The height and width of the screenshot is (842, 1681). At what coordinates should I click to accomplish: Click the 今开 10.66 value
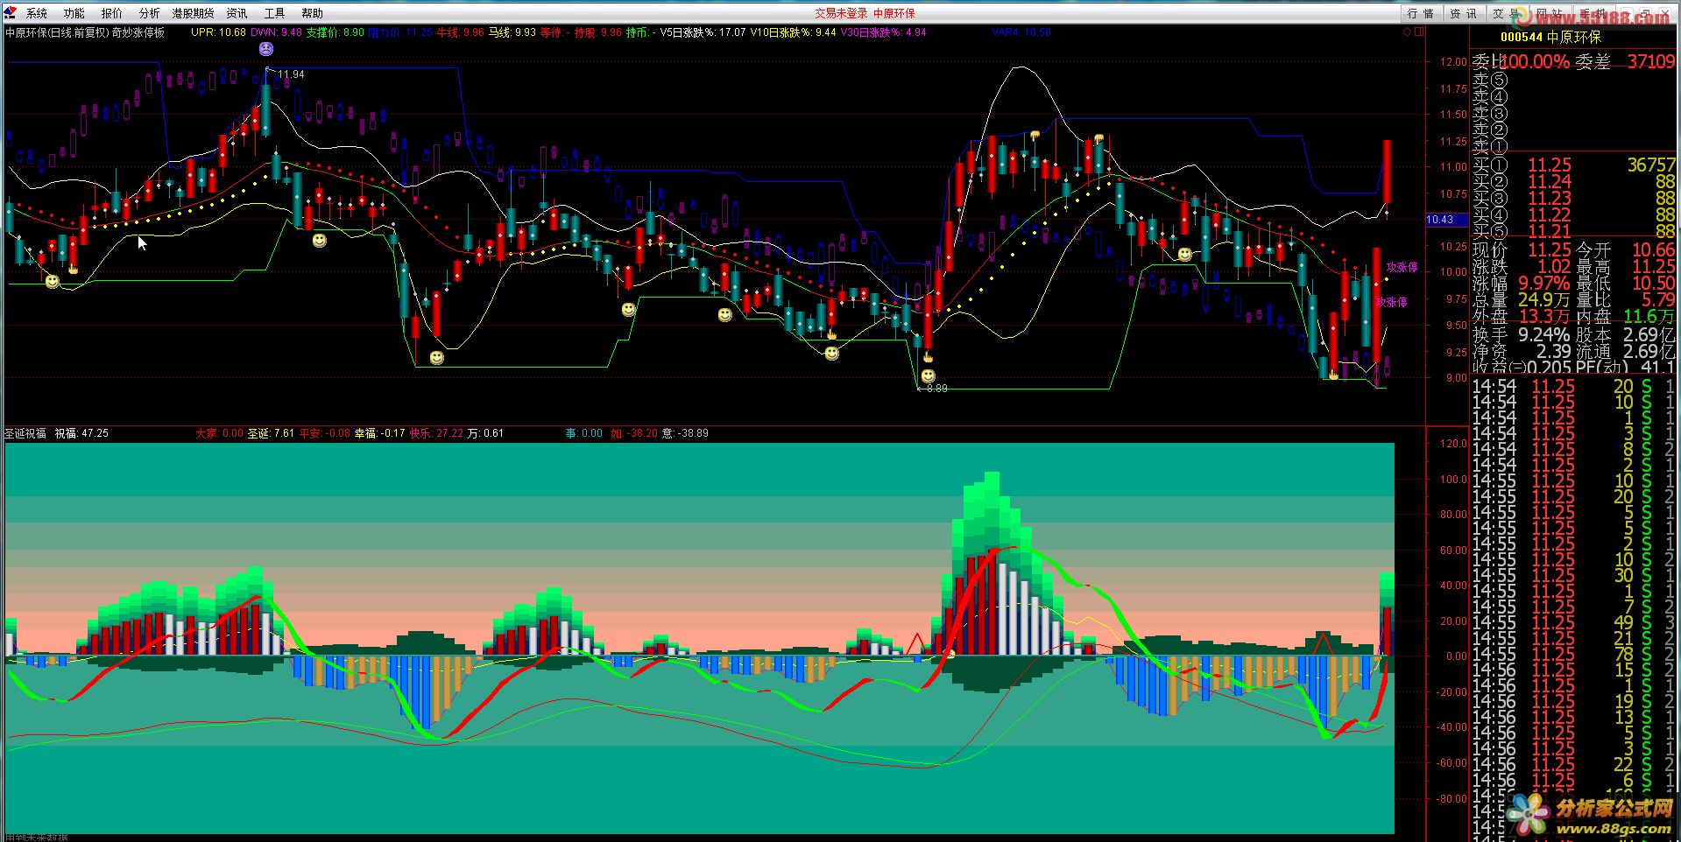pos(1654,250)
